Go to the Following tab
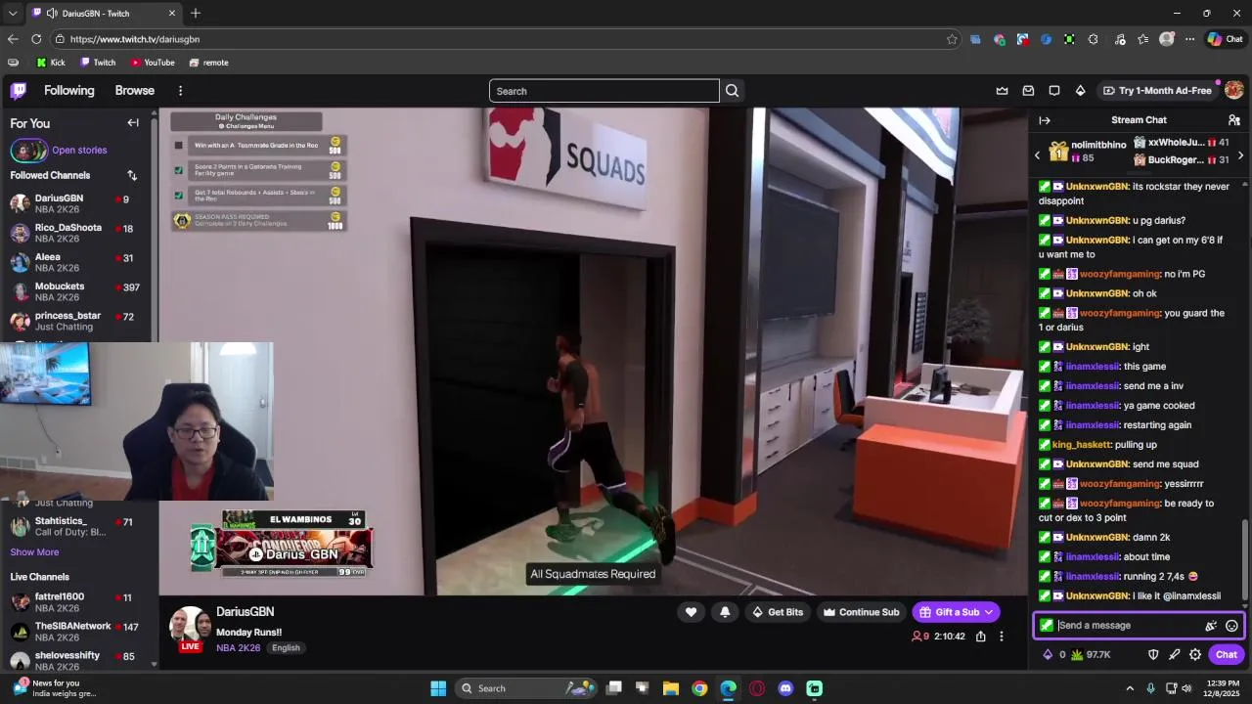Image resolution: width=1252 pixels, height=704 pixels. 69,91
